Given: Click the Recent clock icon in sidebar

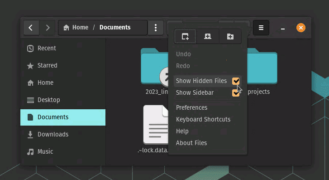Looking at the screenshot, I should pyautogui.click(x=30, y=49).
